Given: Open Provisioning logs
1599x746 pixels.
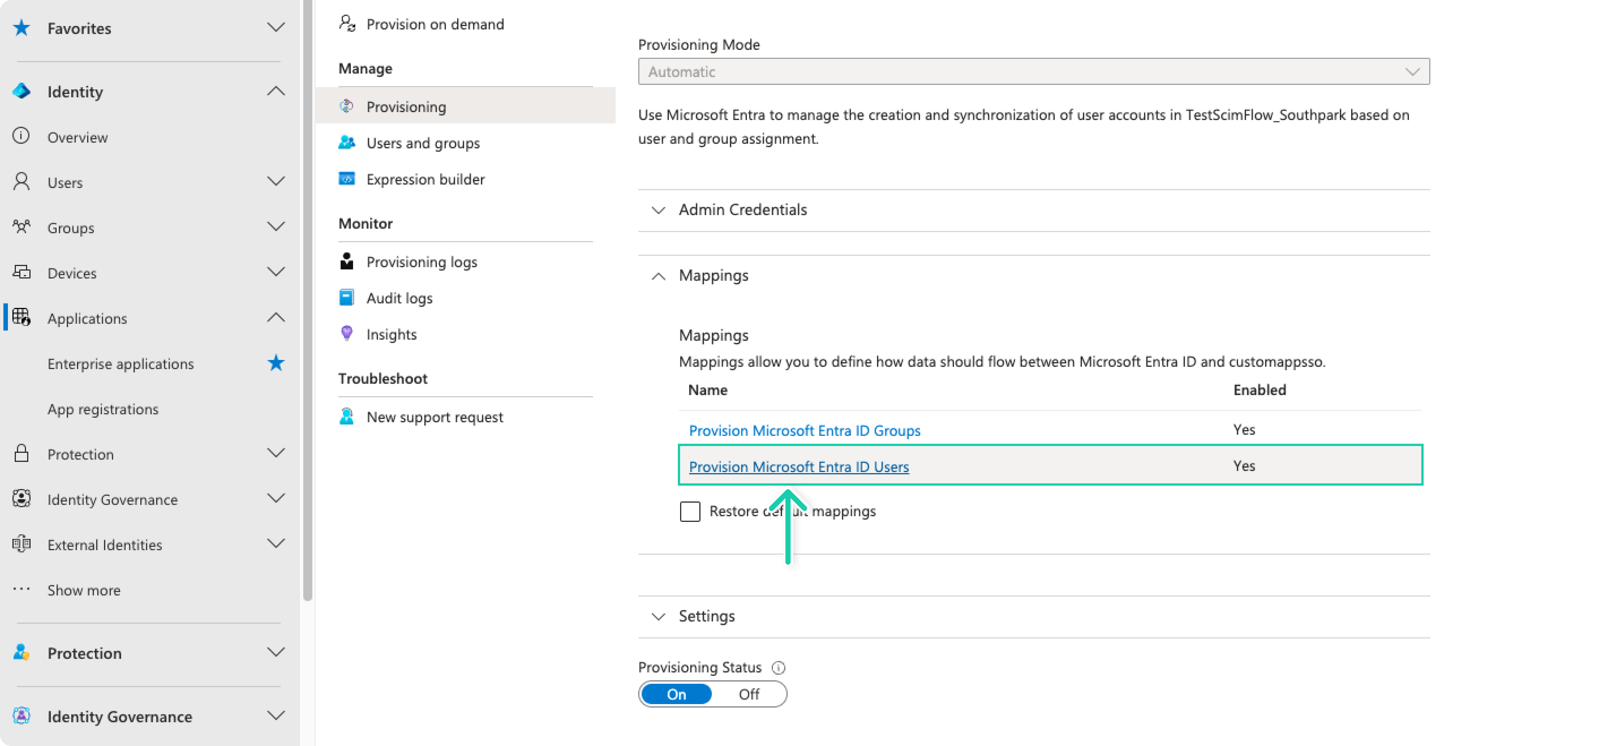Looking at the screenshot, I should point(422,262).
